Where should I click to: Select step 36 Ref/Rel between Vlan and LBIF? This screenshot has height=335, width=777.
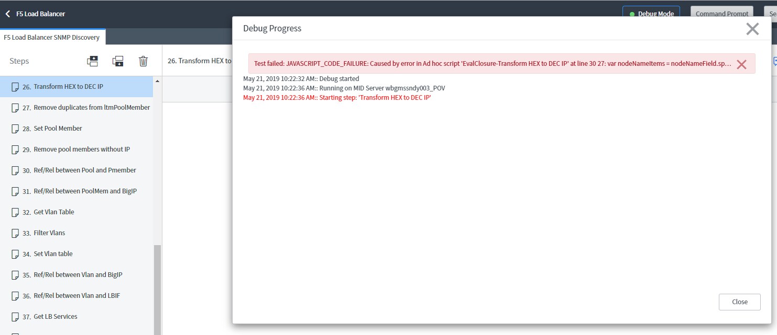76,295
